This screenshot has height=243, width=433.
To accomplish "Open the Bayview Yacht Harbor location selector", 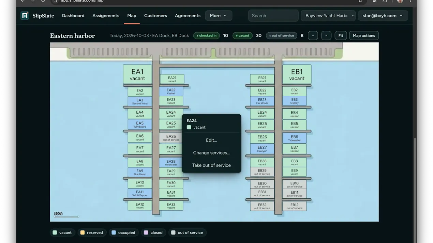I will click(328, 16).
